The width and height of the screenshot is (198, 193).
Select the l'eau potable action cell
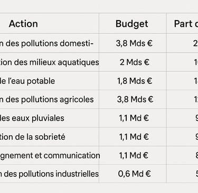49,81
